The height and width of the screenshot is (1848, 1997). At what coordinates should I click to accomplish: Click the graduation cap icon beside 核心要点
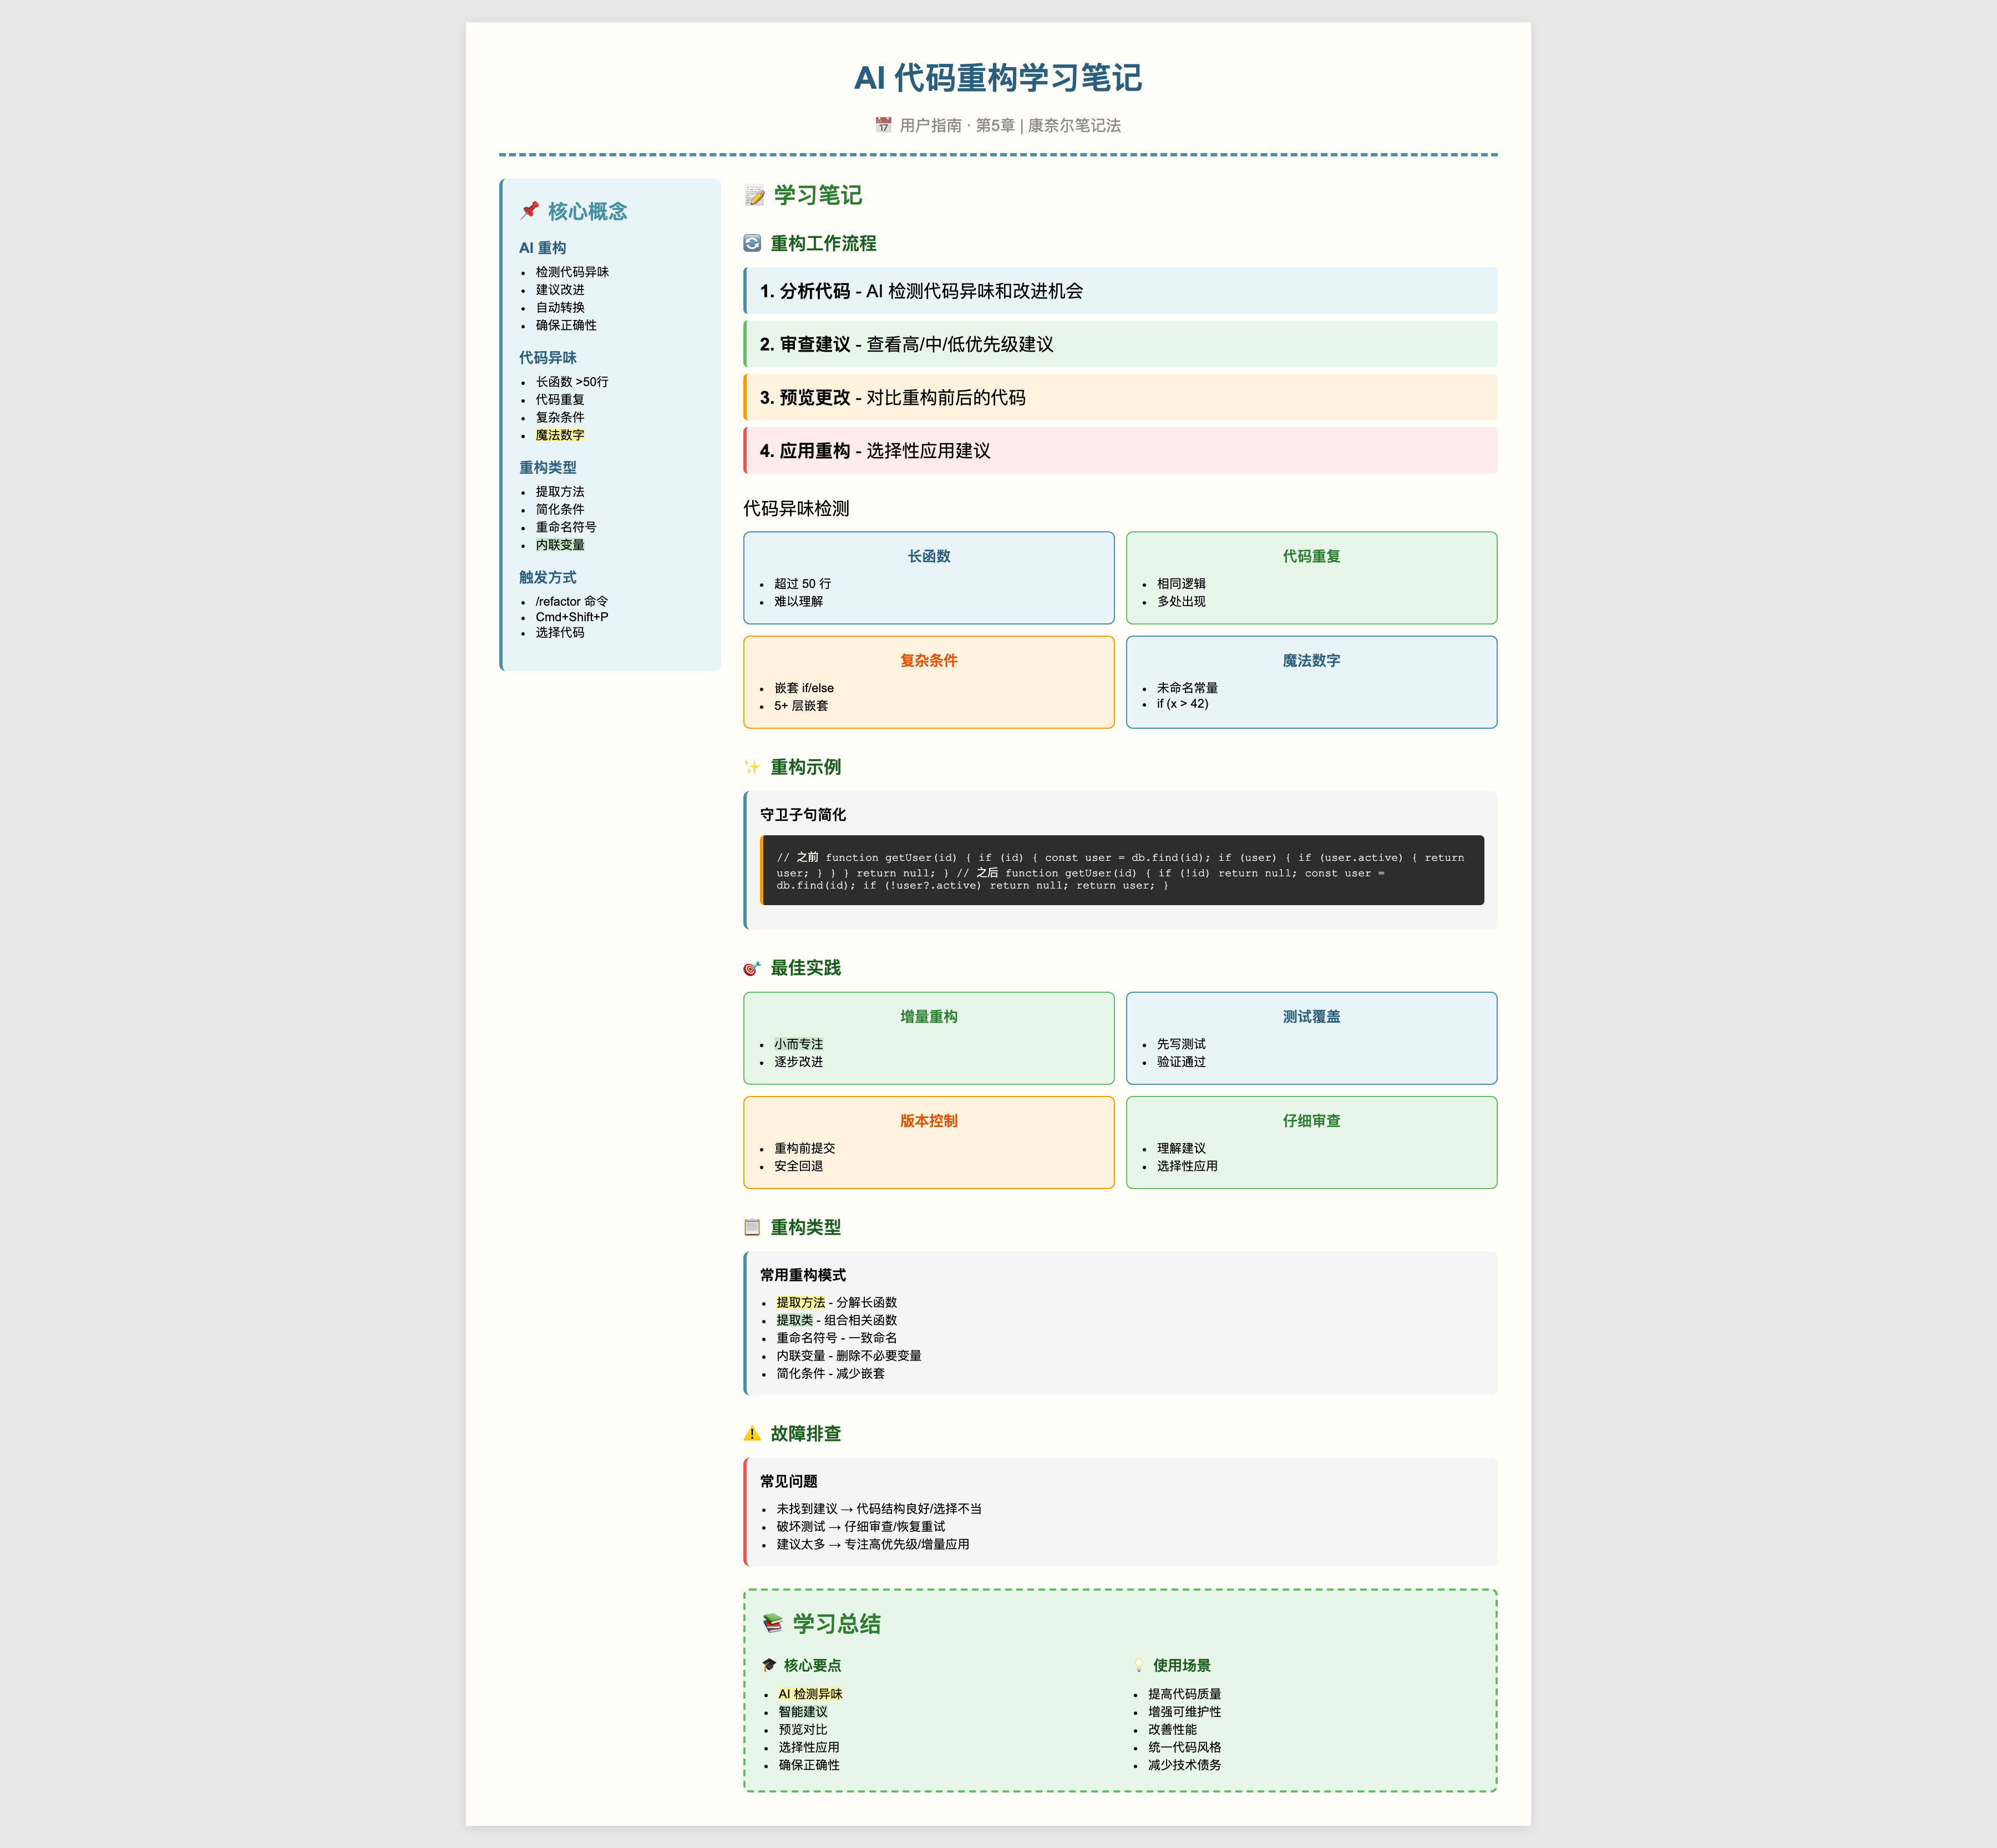[x=769, y=1665]
